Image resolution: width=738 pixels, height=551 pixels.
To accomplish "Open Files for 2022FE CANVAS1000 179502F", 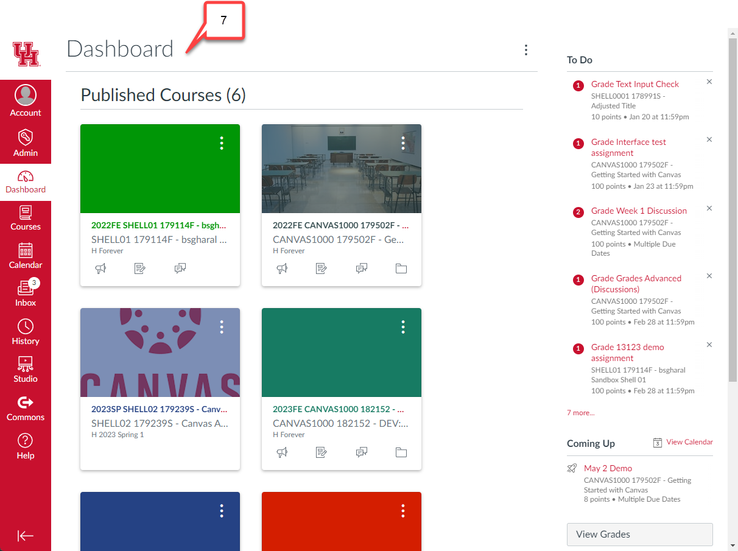I will tap(401, 268).
